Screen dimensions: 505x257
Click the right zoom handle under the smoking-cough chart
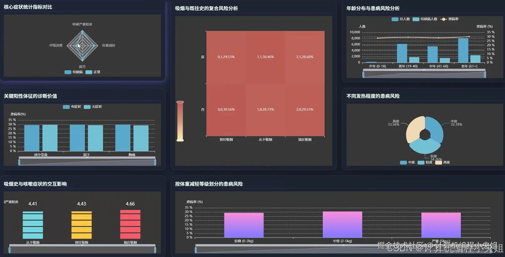click(155, 250)
